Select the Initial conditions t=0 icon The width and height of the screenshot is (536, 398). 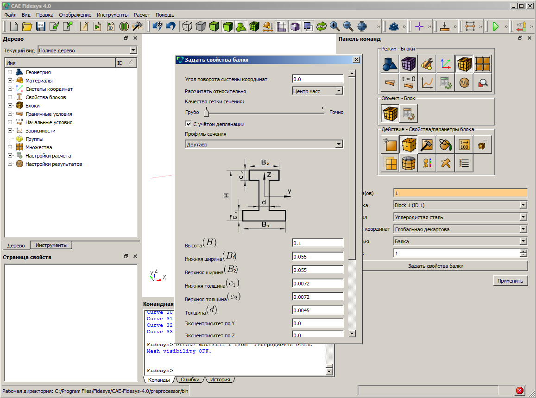click(x=408, y=82)
